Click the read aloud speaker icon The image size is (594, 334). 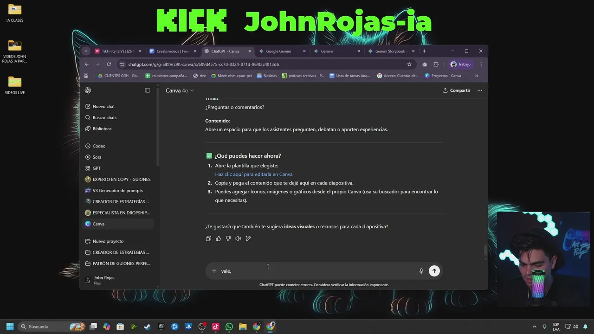(238, 238)
